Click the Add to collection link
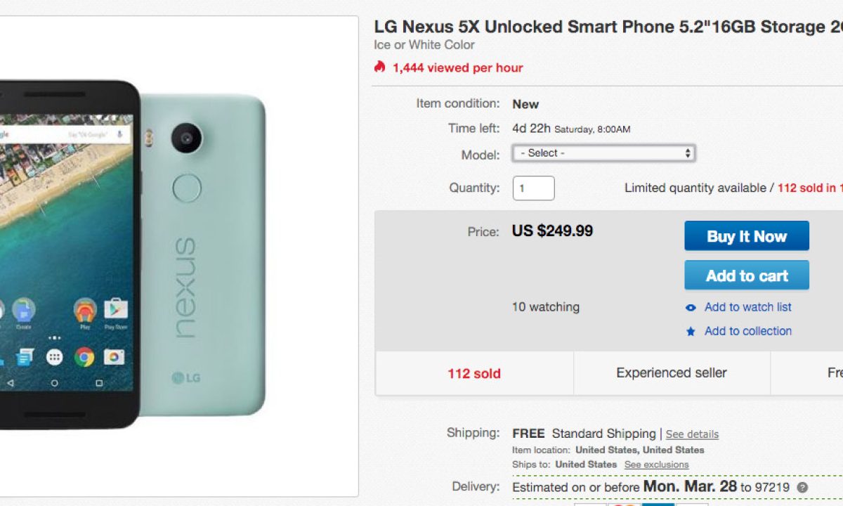This screenshot has width=843, height=506. [747, 331]
